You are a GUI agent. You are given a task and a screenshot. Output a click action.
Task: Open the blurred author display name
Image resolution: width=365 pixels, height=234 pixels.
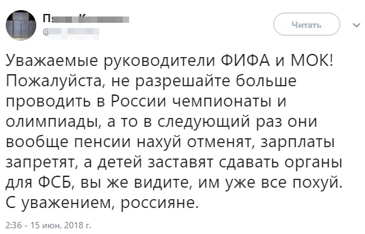point(86,19)
